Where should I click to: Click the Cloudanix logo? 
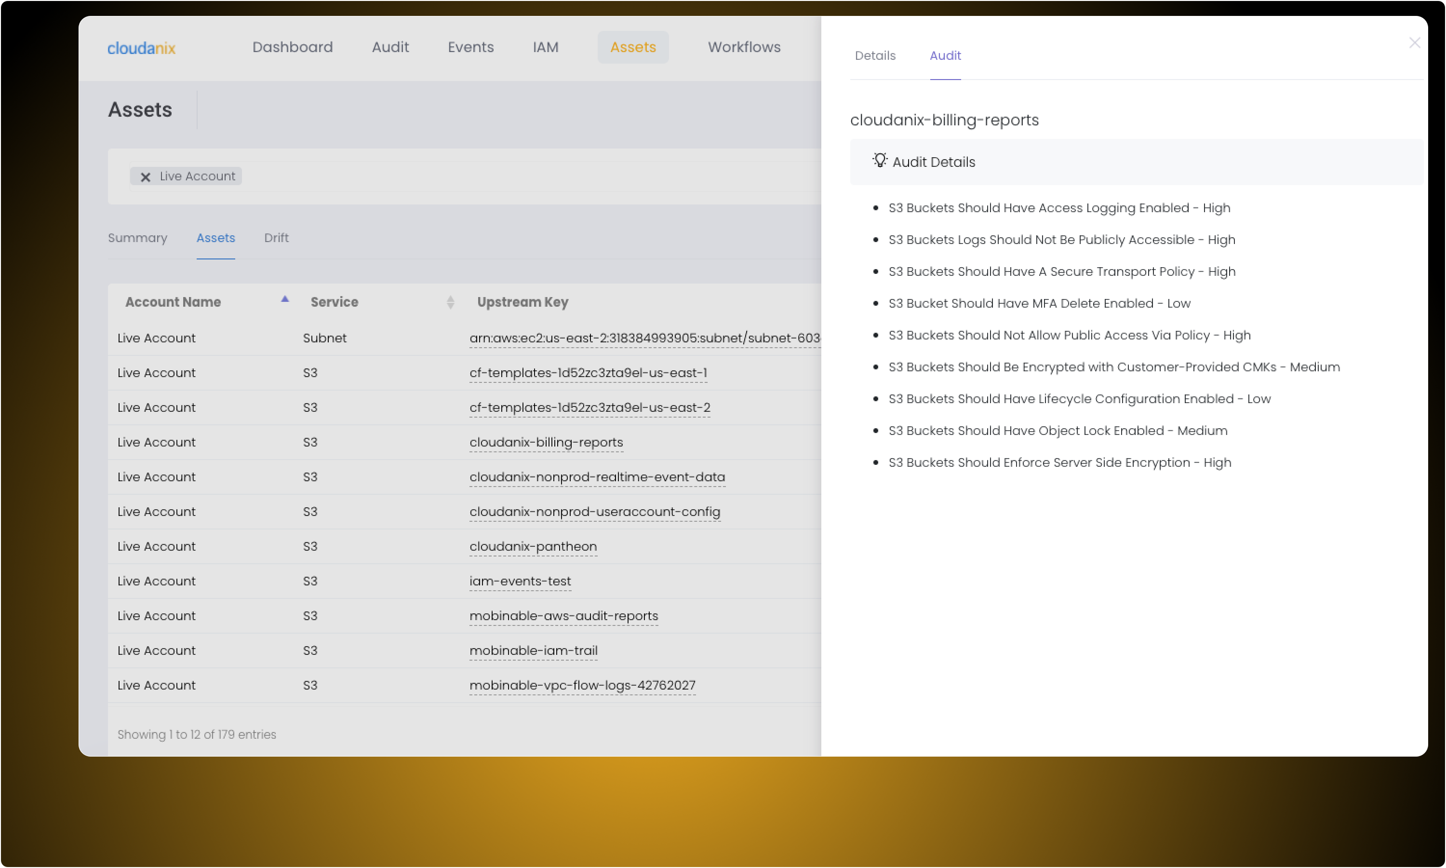pos(141,48)
